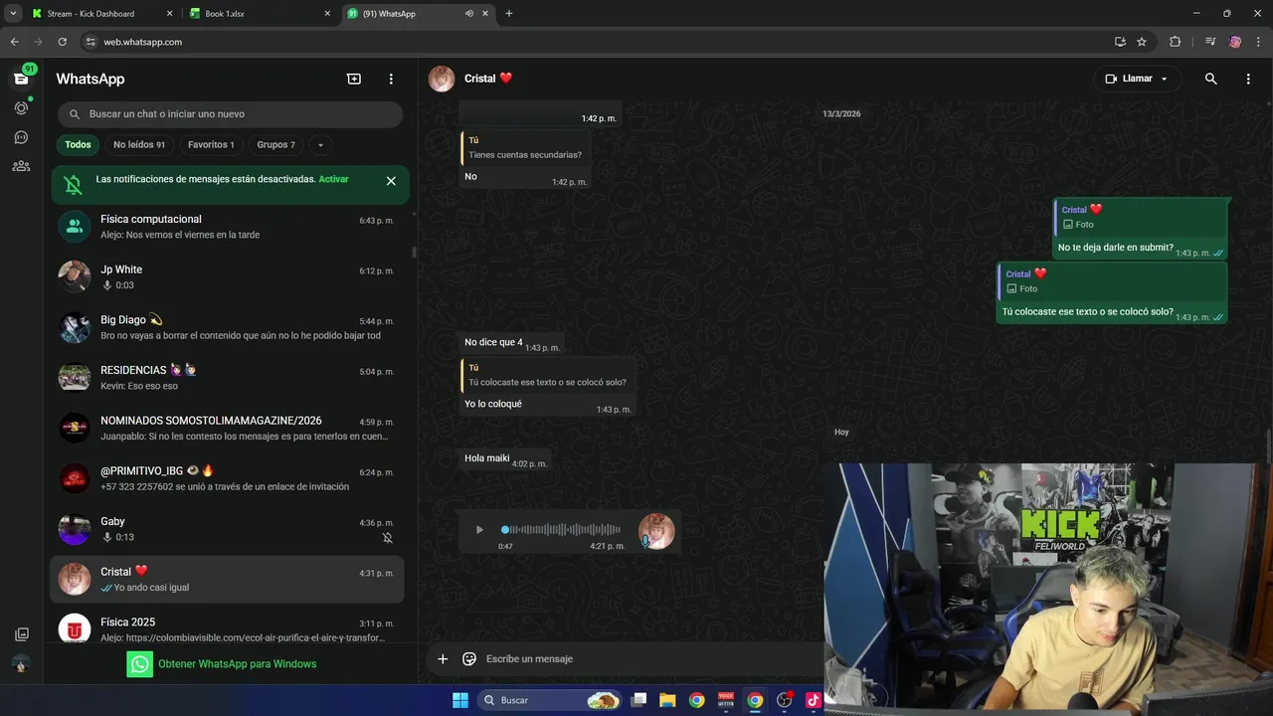This screenshot has width=1273, height=716.
Task: Open the media gallery icon in sidebar
Action: pos(21,634)
